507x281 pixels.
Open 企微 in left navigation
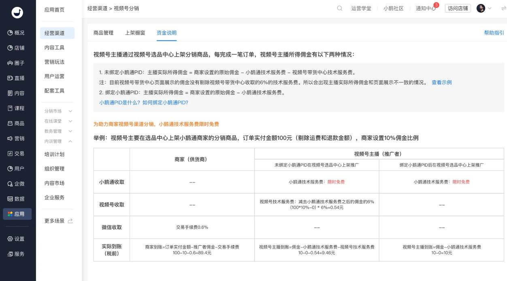point(16,184)
